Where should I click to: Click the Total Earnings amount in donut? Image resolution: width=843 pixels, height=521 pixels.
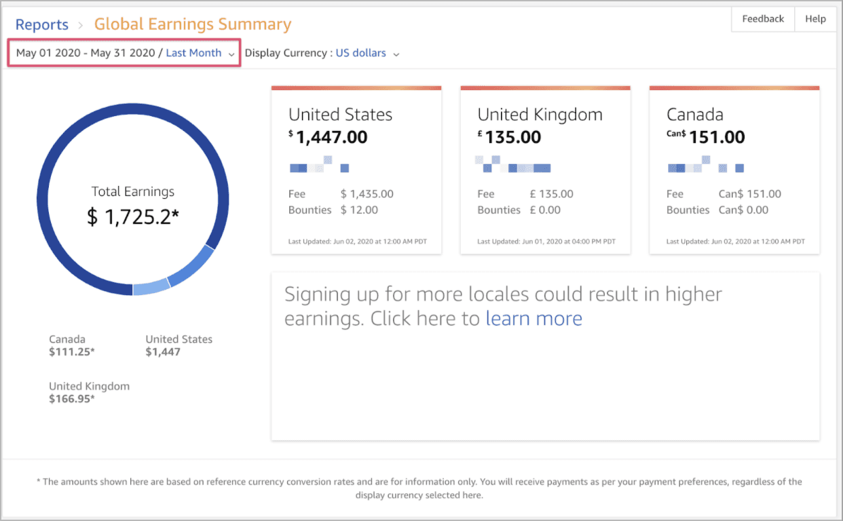click(133, 216)
